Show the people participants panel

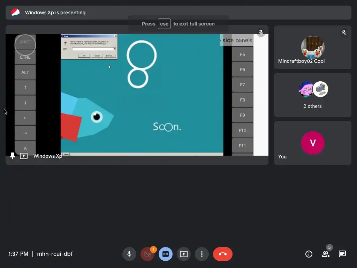[x=326, y=254]
